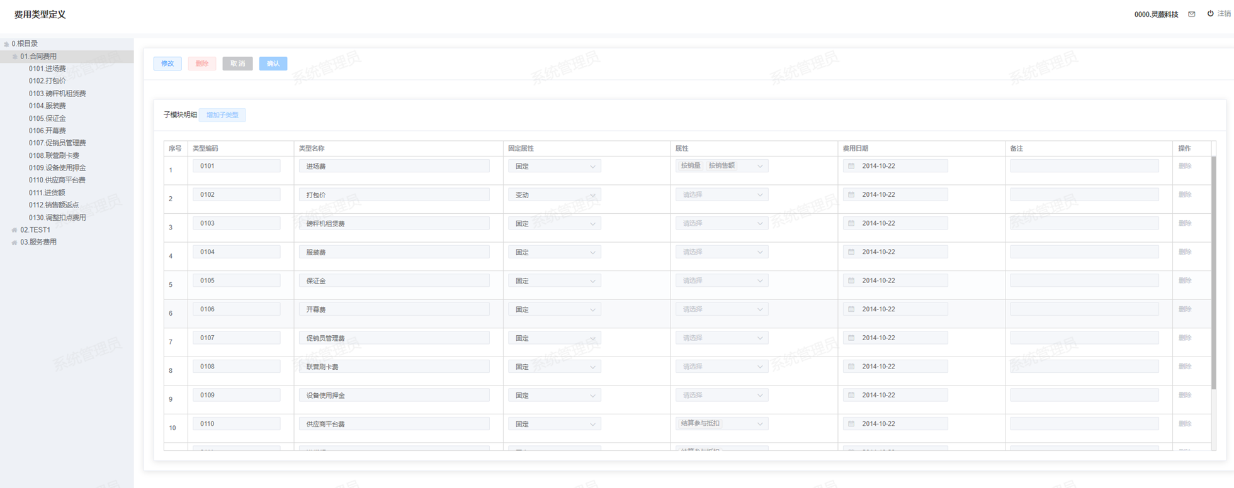This screenshot has height=488, width=1234.
Task: Open the date picker icon for 保证金 row
Action: [x=851, y=280]
